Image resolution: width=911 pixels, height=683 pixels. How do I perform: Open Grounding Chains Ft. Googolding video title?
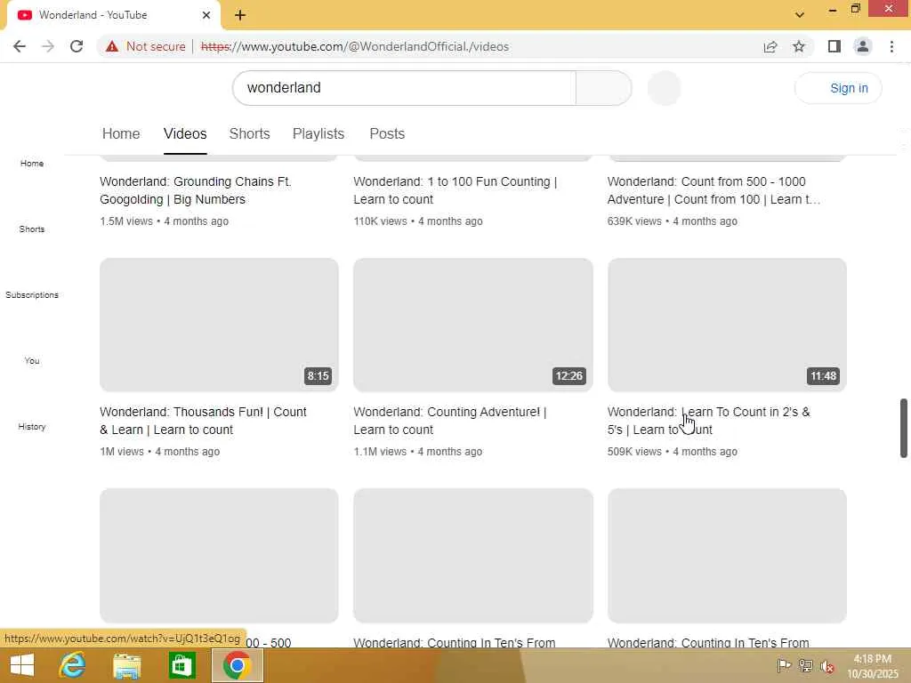[196, 190]
